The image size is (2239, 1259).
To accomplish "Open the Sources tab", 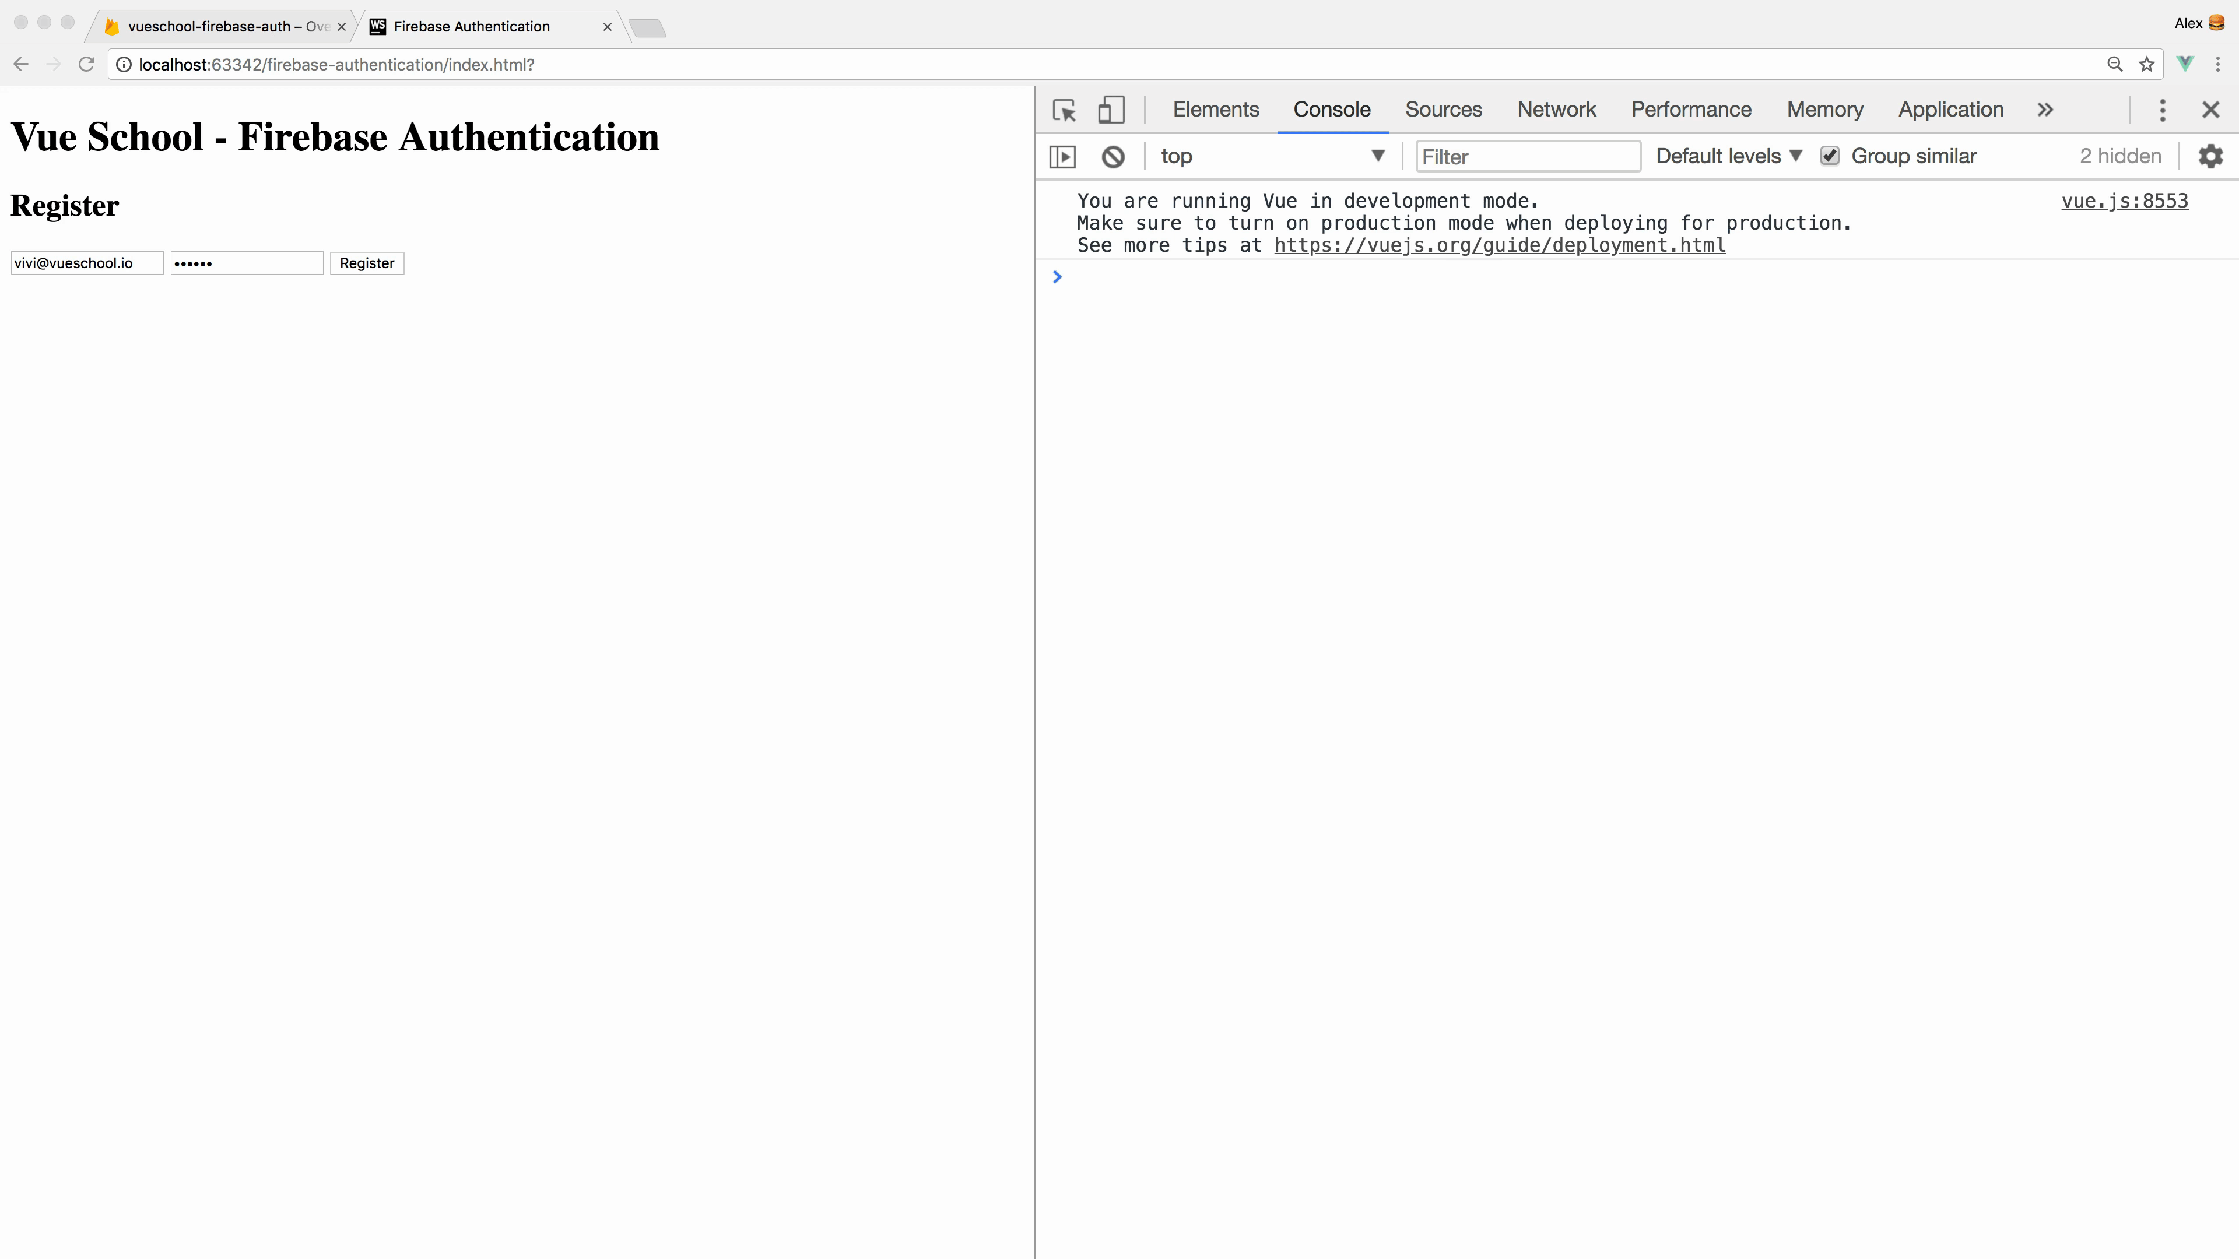I will (x=1443, y=110).
